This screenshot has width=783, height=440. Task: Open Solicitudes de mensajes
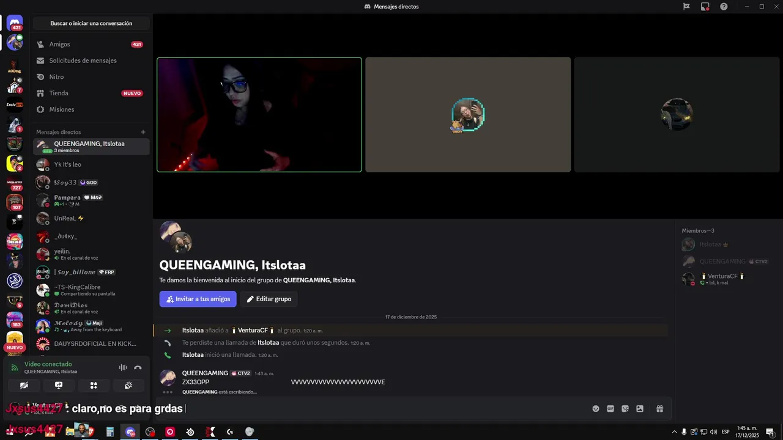tap(91, 61)
